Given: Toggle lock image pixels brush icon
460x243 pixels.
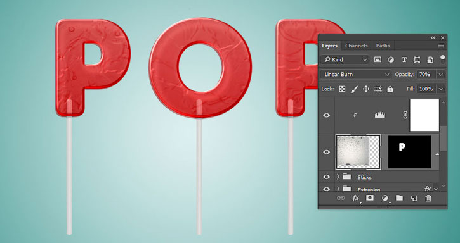Looking at the screenshot, I should [x=355, y=89].
